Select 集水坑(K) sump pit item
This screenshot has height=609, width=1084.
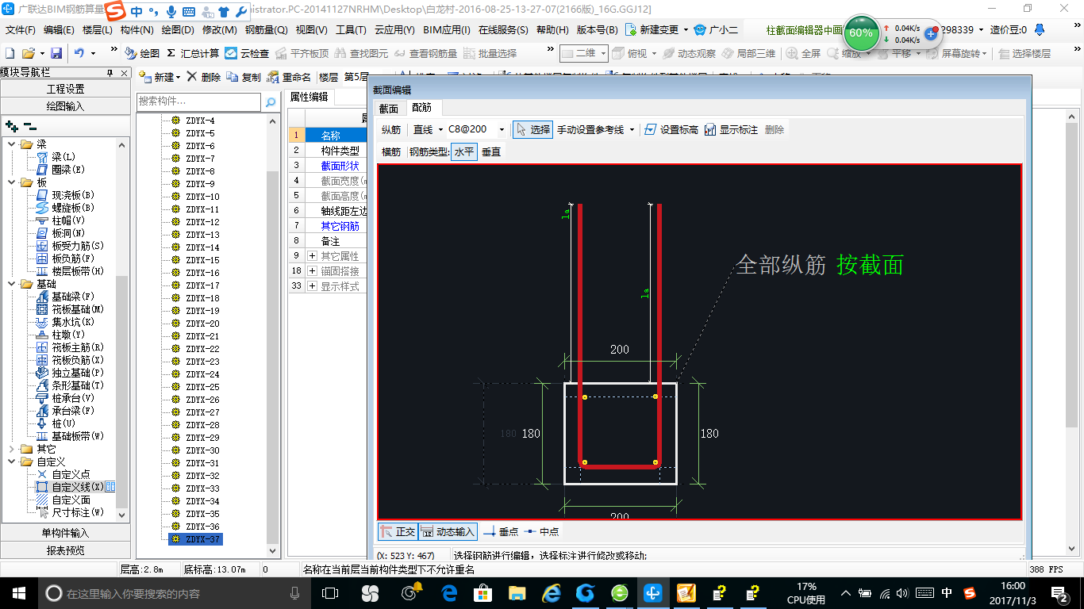[65, 322]
